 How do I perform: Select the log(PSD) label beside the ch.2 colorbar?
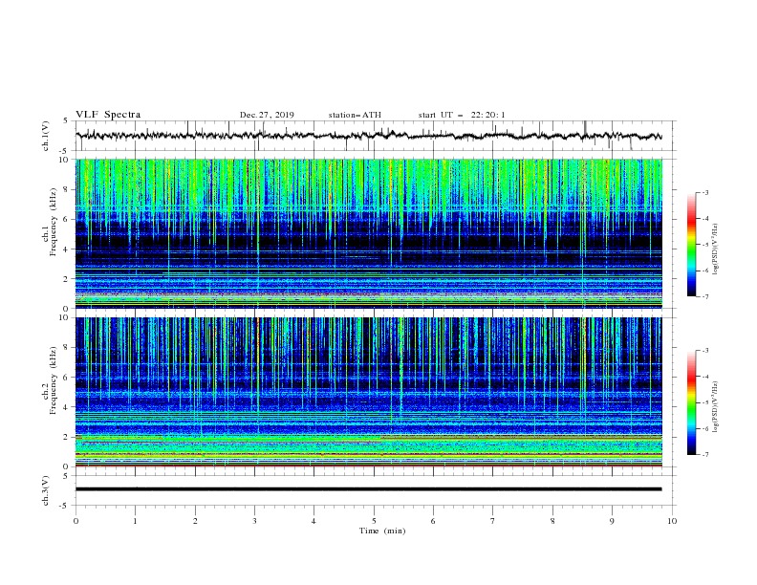point(716,407)
